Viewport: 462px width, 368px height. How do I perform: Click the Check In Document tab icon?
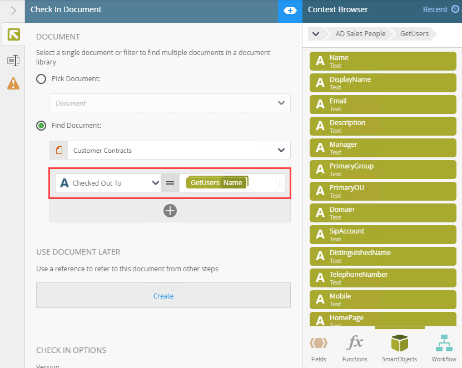pyautogui.click(x=13, y=35)
